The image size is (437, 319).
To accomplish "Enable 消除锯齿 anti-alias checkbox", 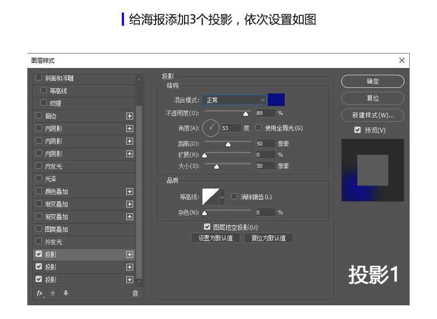I will [233, 197].
